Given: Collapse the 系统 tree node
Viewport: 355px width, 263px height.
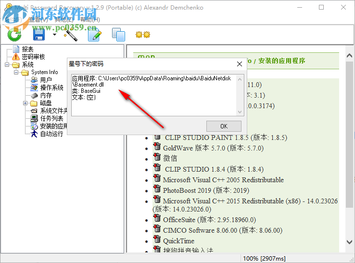Looking at the screenshot, I should click(x=7, y=65).
